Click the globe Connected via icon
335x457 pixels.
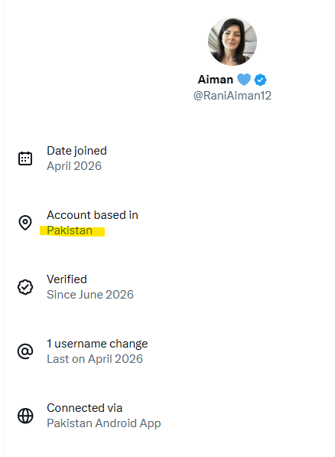pyautogui.click(x=25, y=416)
